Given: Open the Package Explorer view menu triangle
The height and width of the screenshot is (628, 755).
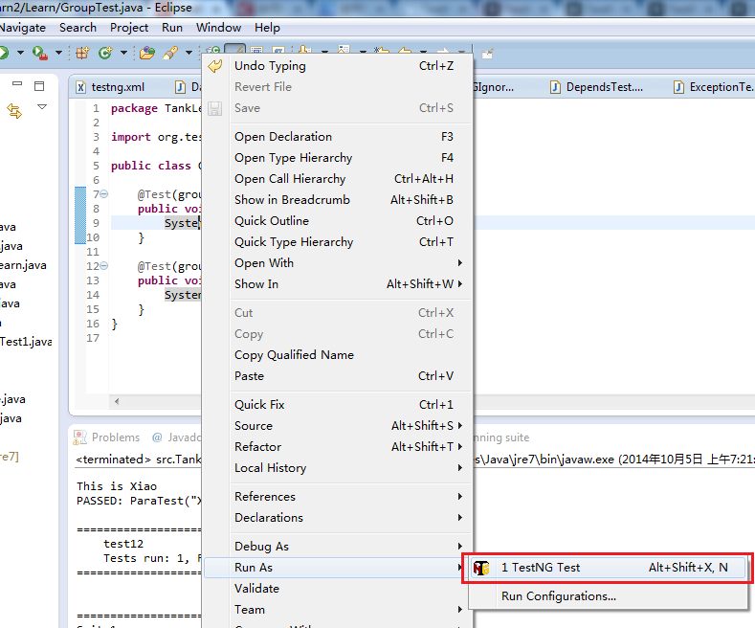Looking at the screenshot, I should (42, 107).
